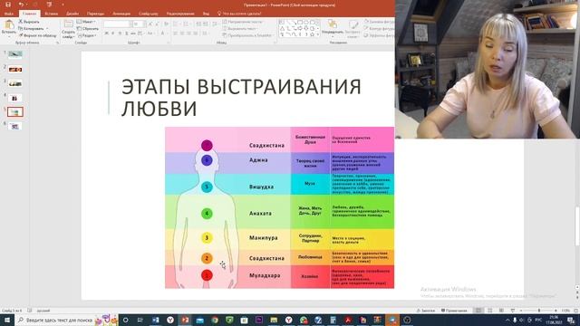Start slideshow from beginning in quick access toolbar
The width and height of the screenshot is (580, 326).
click(x=49, y=5)
